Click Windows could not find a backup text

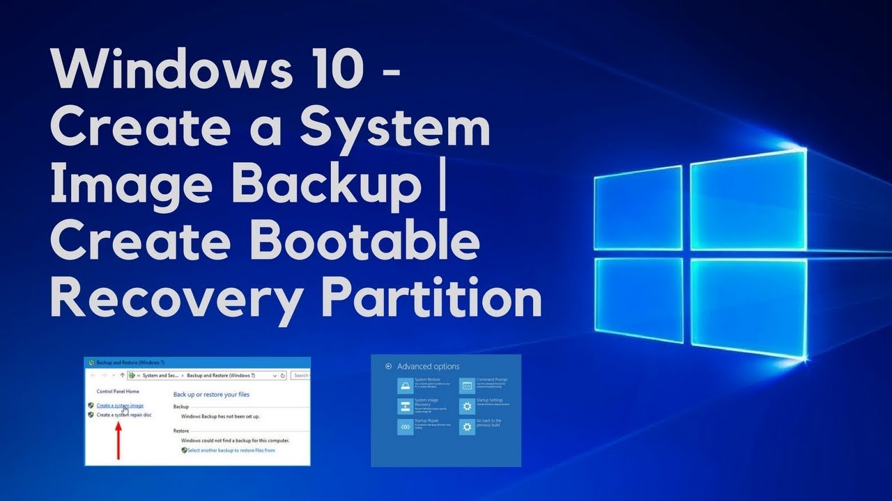pos(235,440)
